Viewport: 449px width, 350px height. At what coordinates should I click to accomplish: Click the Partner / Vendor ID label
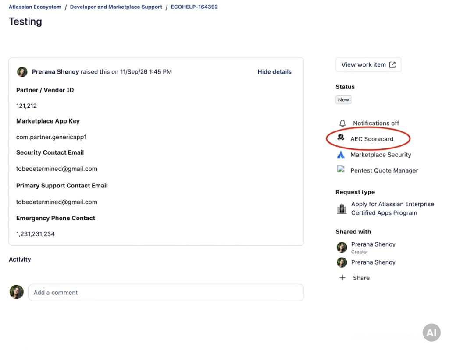click(x=45, y=90)
